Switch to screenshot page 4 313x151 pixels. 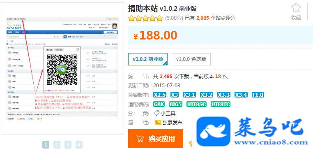pyautogui.click(x=79, y=144)
